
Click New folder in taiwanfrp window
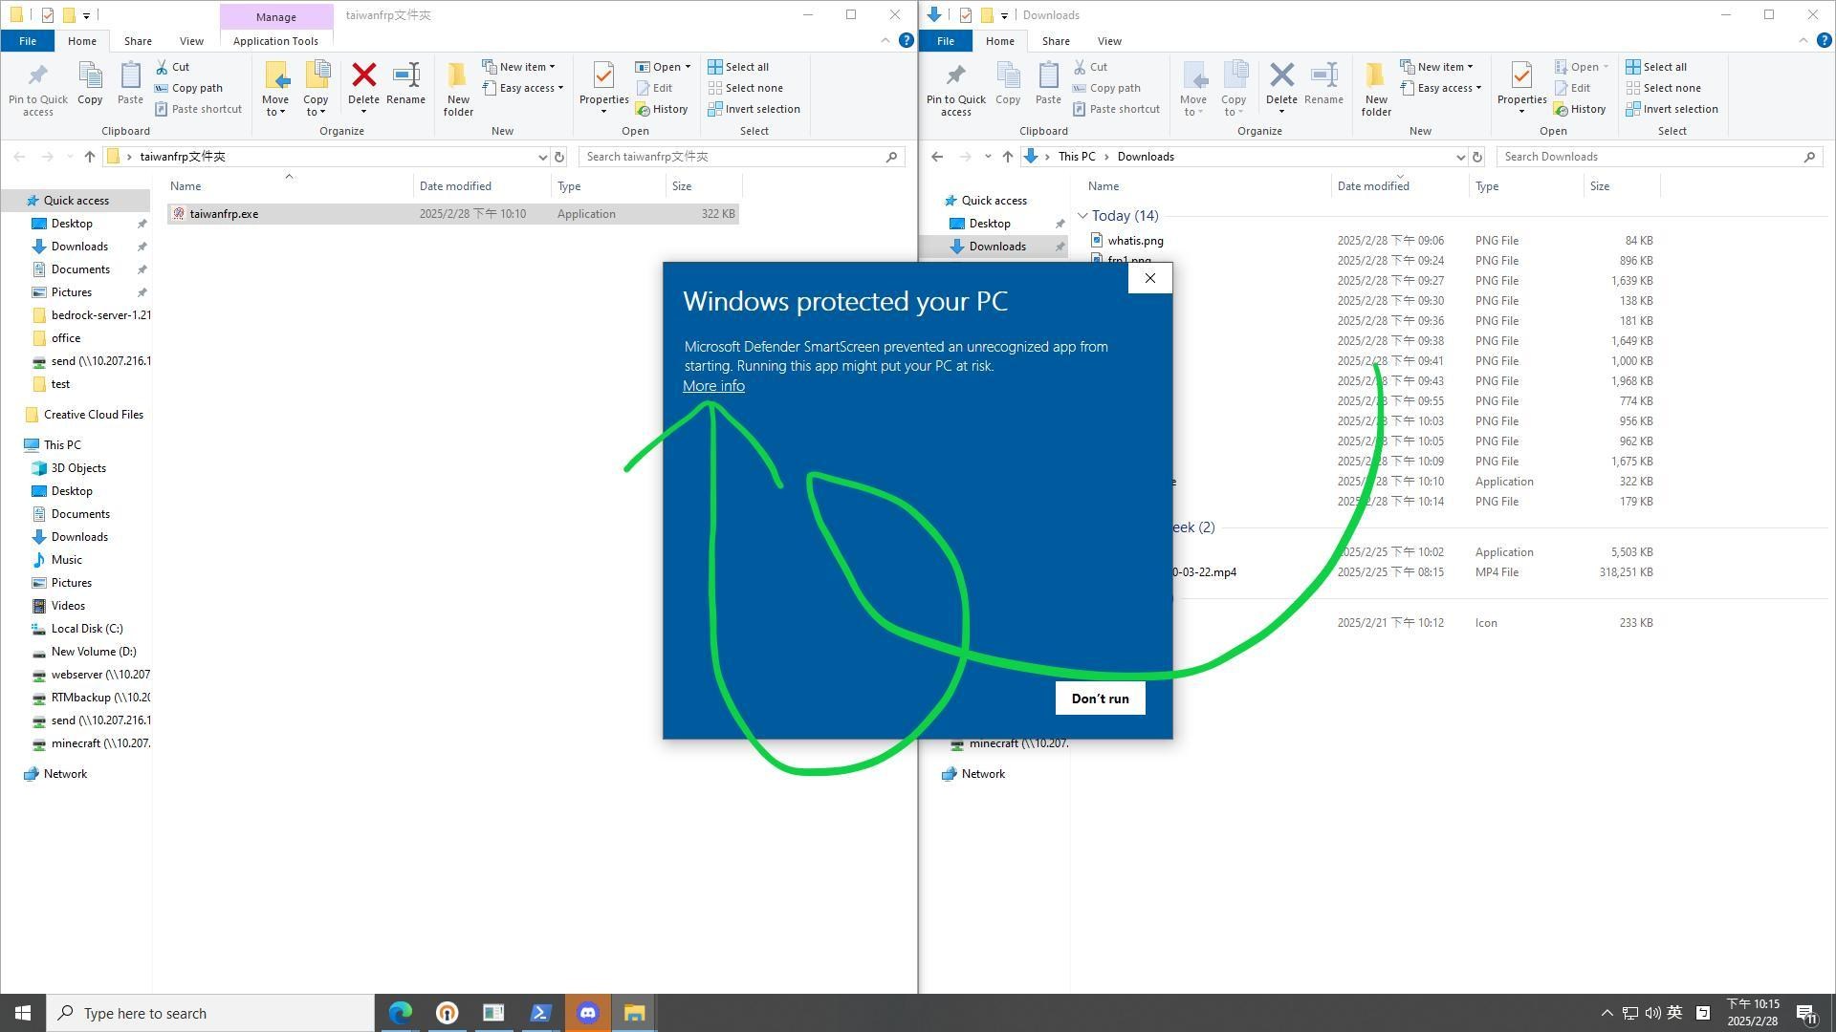coord(458,89)
